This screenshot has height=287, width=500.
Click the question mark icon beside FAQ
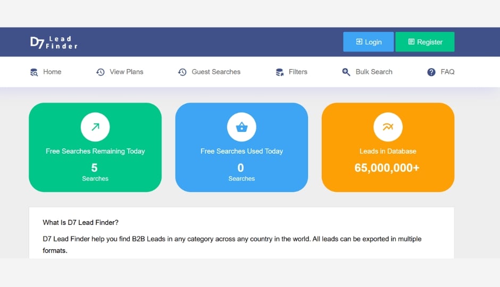coord(431,72)
